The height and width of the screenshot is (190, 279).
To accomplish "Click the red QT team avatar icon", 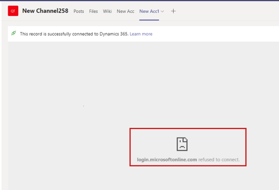I will [x=13, y=11].
